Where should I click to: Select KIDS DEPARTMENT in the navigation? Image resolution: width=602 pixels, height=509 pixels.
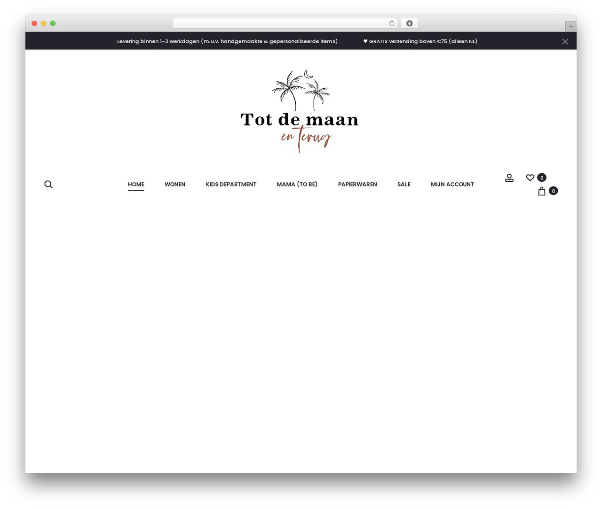point(231,185)
